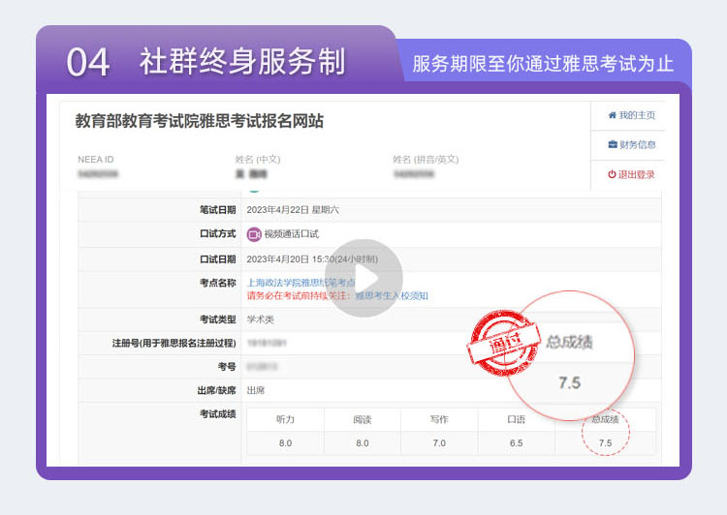Play the video with center play button

tap(363, 279)
